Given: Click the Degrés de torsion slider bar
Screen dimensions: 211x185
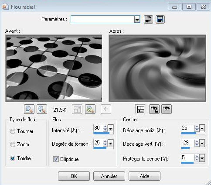Looking at the screenshot, I should 103,148.
